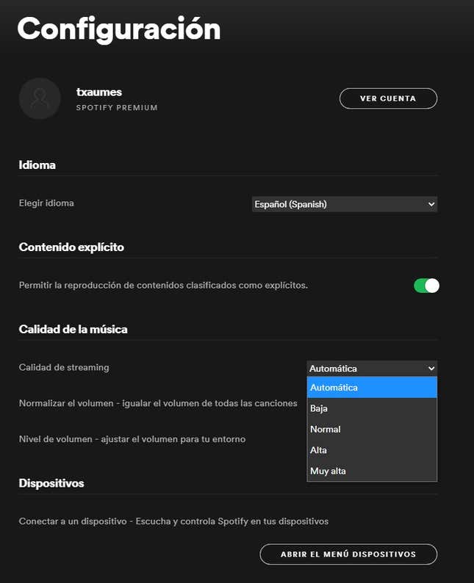This screenshot has width=474, height=583.
Task: Click the txaumes profile avatar icon
Action: click(x=40, y=98)
